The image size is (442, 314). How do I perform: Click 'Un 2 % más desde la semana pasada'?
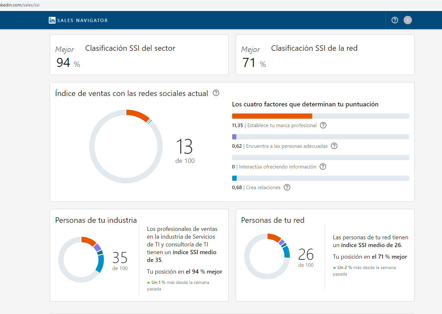pyautogui.click(x=364, y=271)
